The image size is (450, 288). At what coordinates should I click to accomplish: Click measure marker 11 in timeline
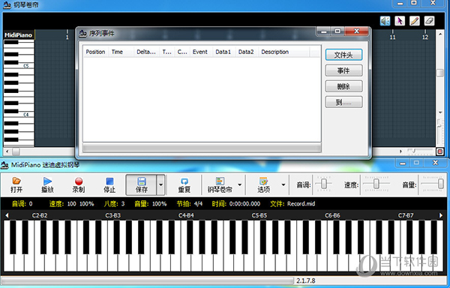[392, 37]
